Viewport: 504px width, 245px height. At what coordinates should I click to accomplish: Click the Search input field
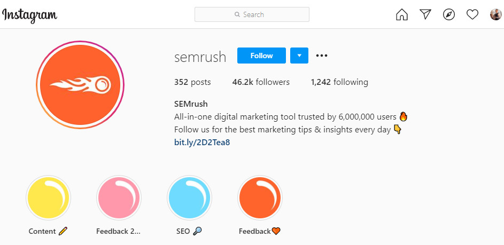252,14
